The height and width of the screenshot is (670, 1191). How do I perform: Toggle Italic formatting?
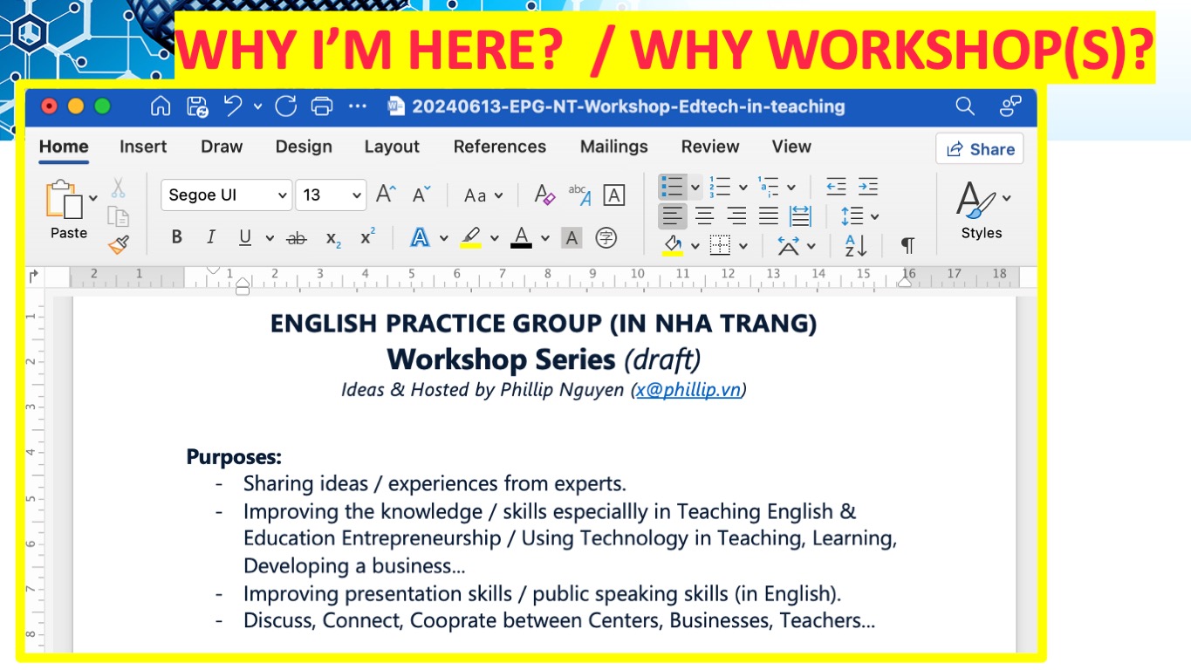pyautogui.click(x=210, y=237)
